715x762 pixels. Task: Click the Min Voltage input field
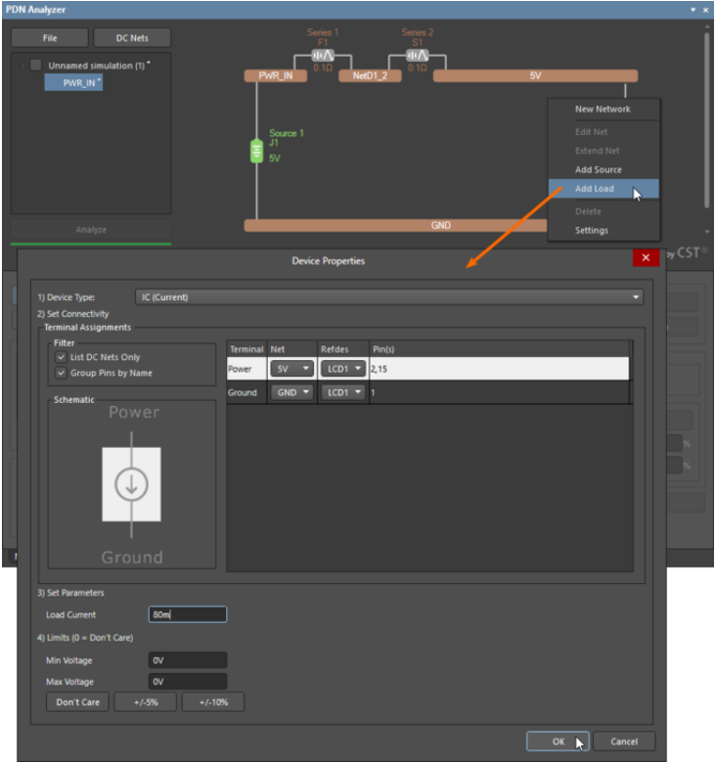pos(188,660)
